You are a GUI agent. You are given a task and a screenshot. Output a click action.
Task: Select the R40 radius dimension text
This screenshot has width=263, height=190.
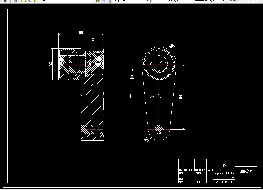click(171, 46)
